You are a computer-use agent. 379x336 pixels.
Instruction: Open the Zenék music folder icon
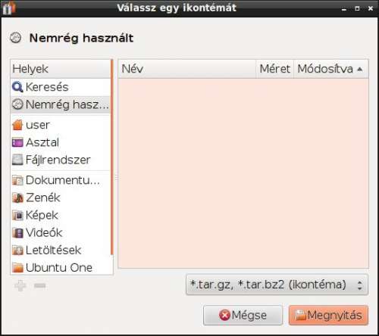17,198
